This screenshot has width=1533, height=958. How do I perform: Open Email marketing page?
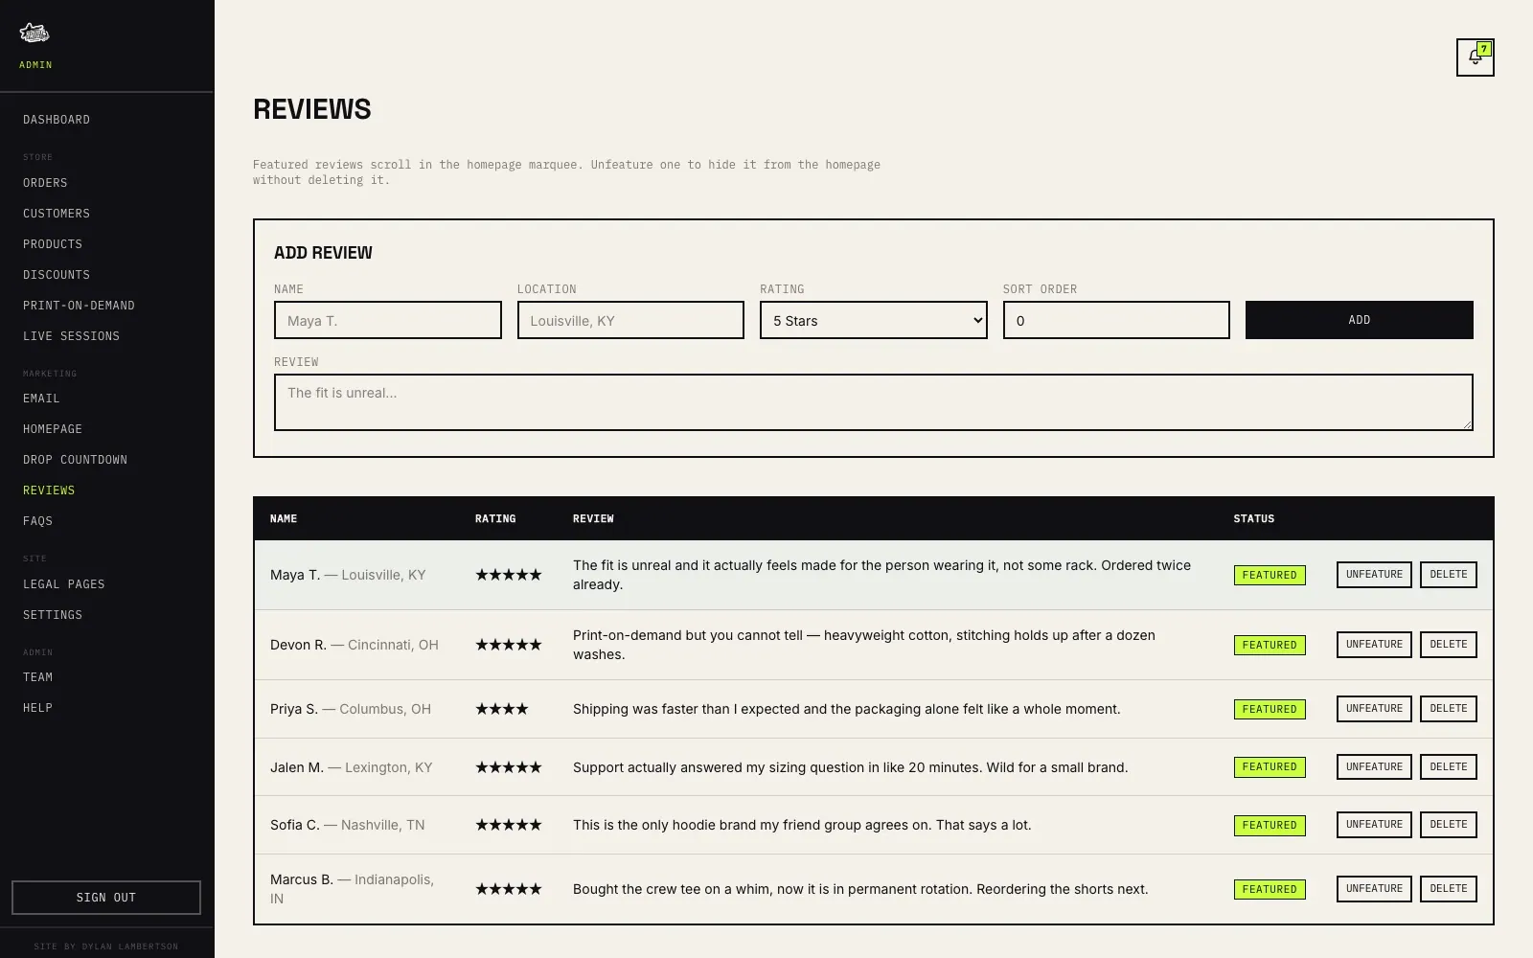coord(41,399)
